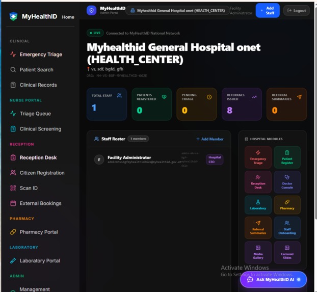
Task: Click the hospital address location pin text
Action: point(105,69)
